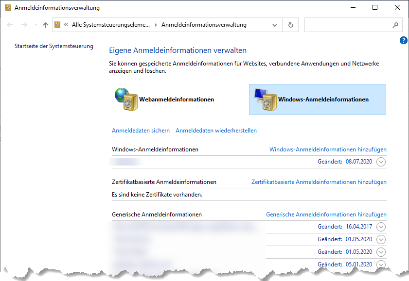Click Anmeldedaten wiederherstellen link
This screenshot has width=409, height=281.
pyautogui.click(x=216, y=131)
